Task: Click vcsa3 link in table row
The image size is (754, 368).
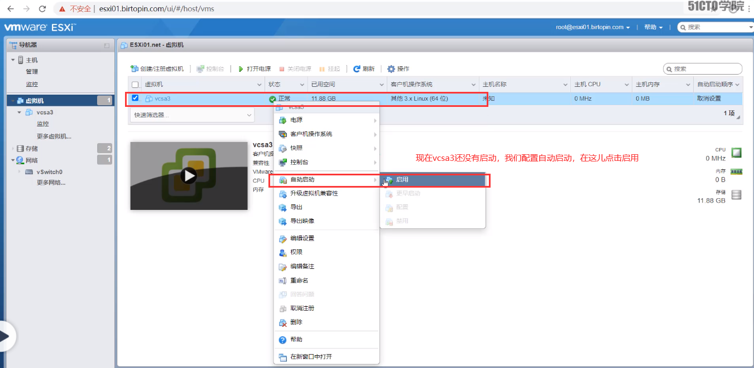Action: [162, 99]
